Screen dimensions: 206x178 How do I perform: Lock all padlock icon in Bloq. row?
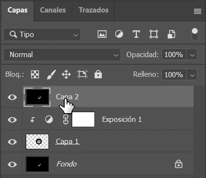(x=98, y=74)
